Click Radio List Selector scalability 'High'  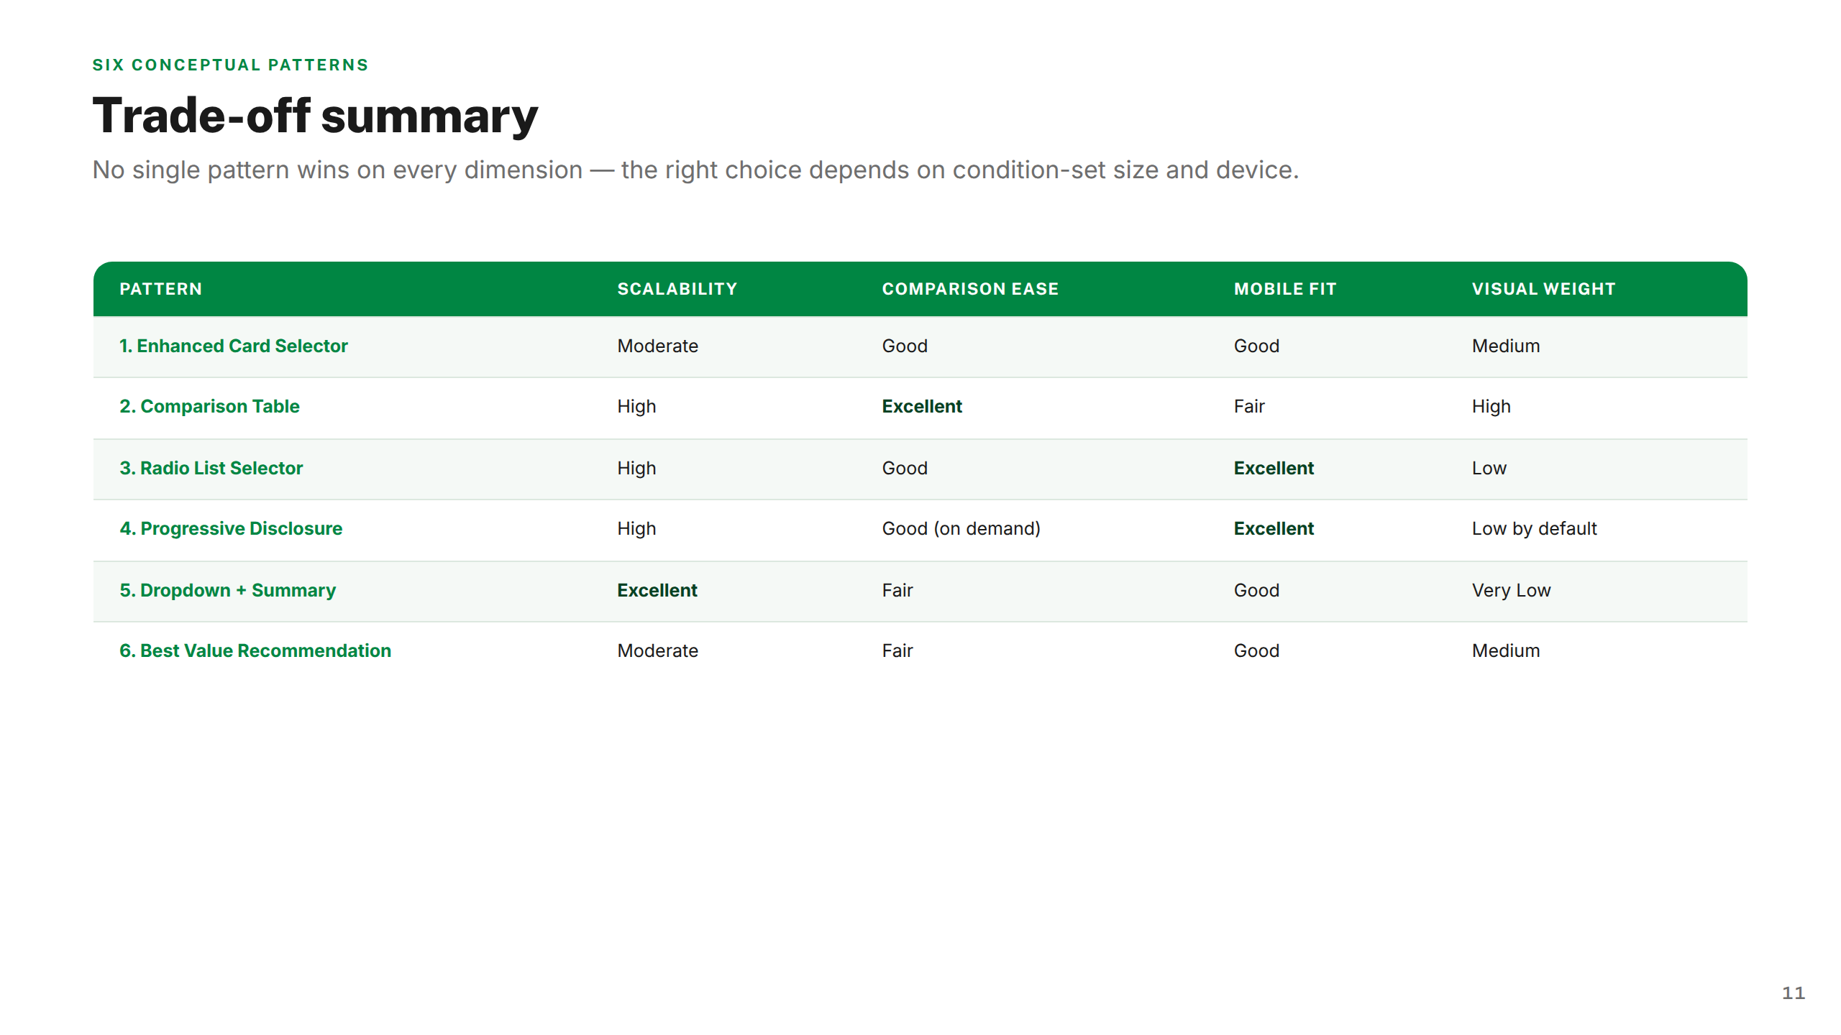click(x=636, y=468)
